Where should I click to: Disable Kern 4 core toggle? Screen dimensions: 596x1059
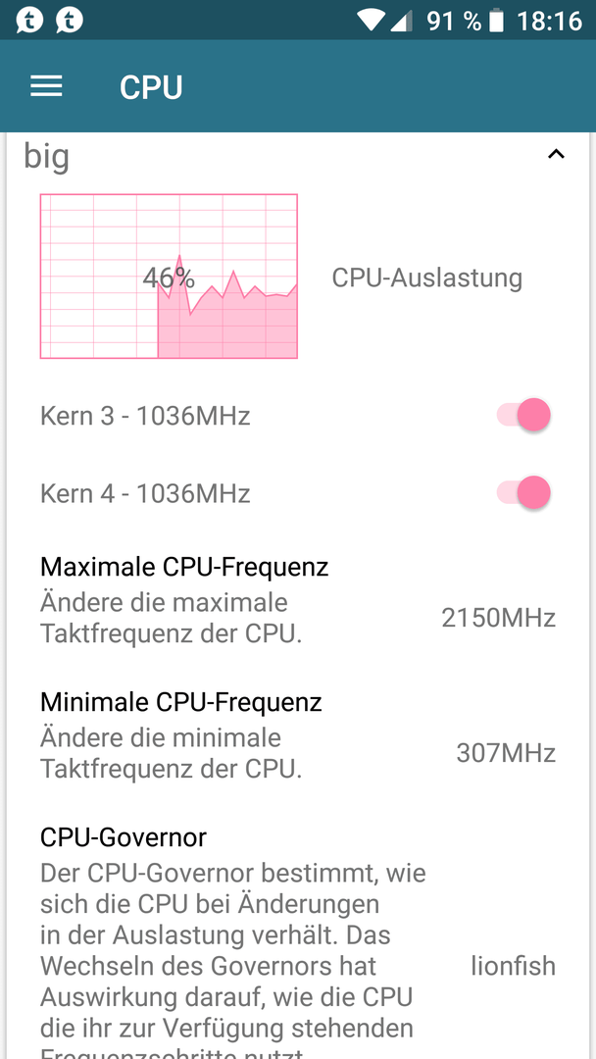523,493
